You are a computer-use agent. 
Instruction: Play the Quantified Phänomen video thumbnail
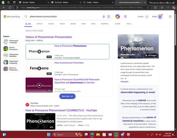39,85
